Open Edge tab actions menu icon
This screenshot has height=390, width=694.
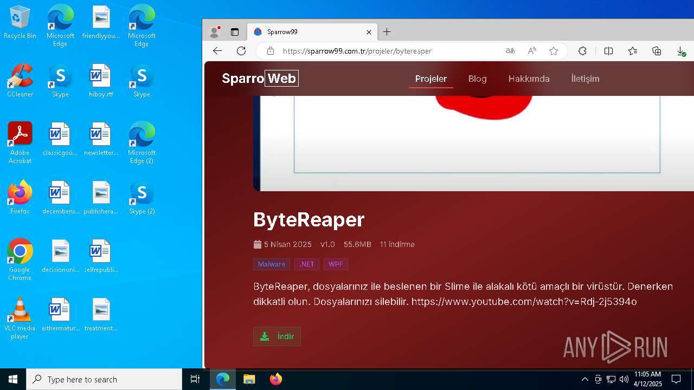pyautogui.click(x=235, y=32)
